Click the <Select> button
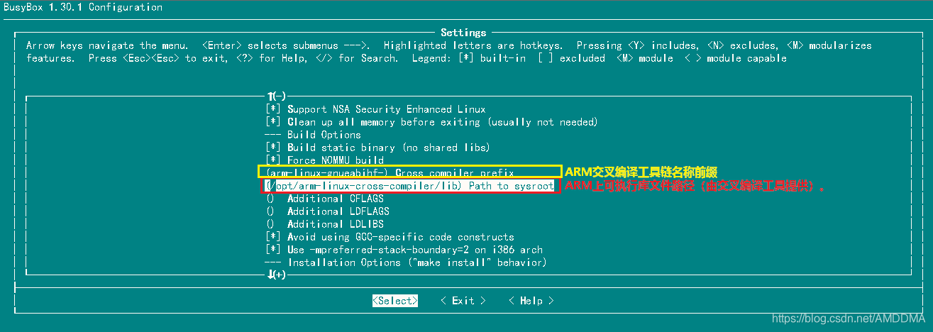The height and width of the screenshot is (332, 933). (x=395, y=301)
